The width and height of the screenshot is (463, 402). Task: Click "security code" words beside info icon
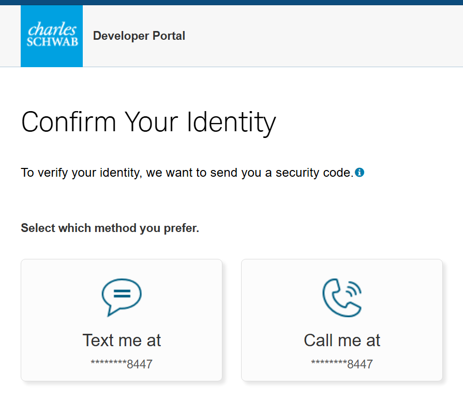(315, 173)
